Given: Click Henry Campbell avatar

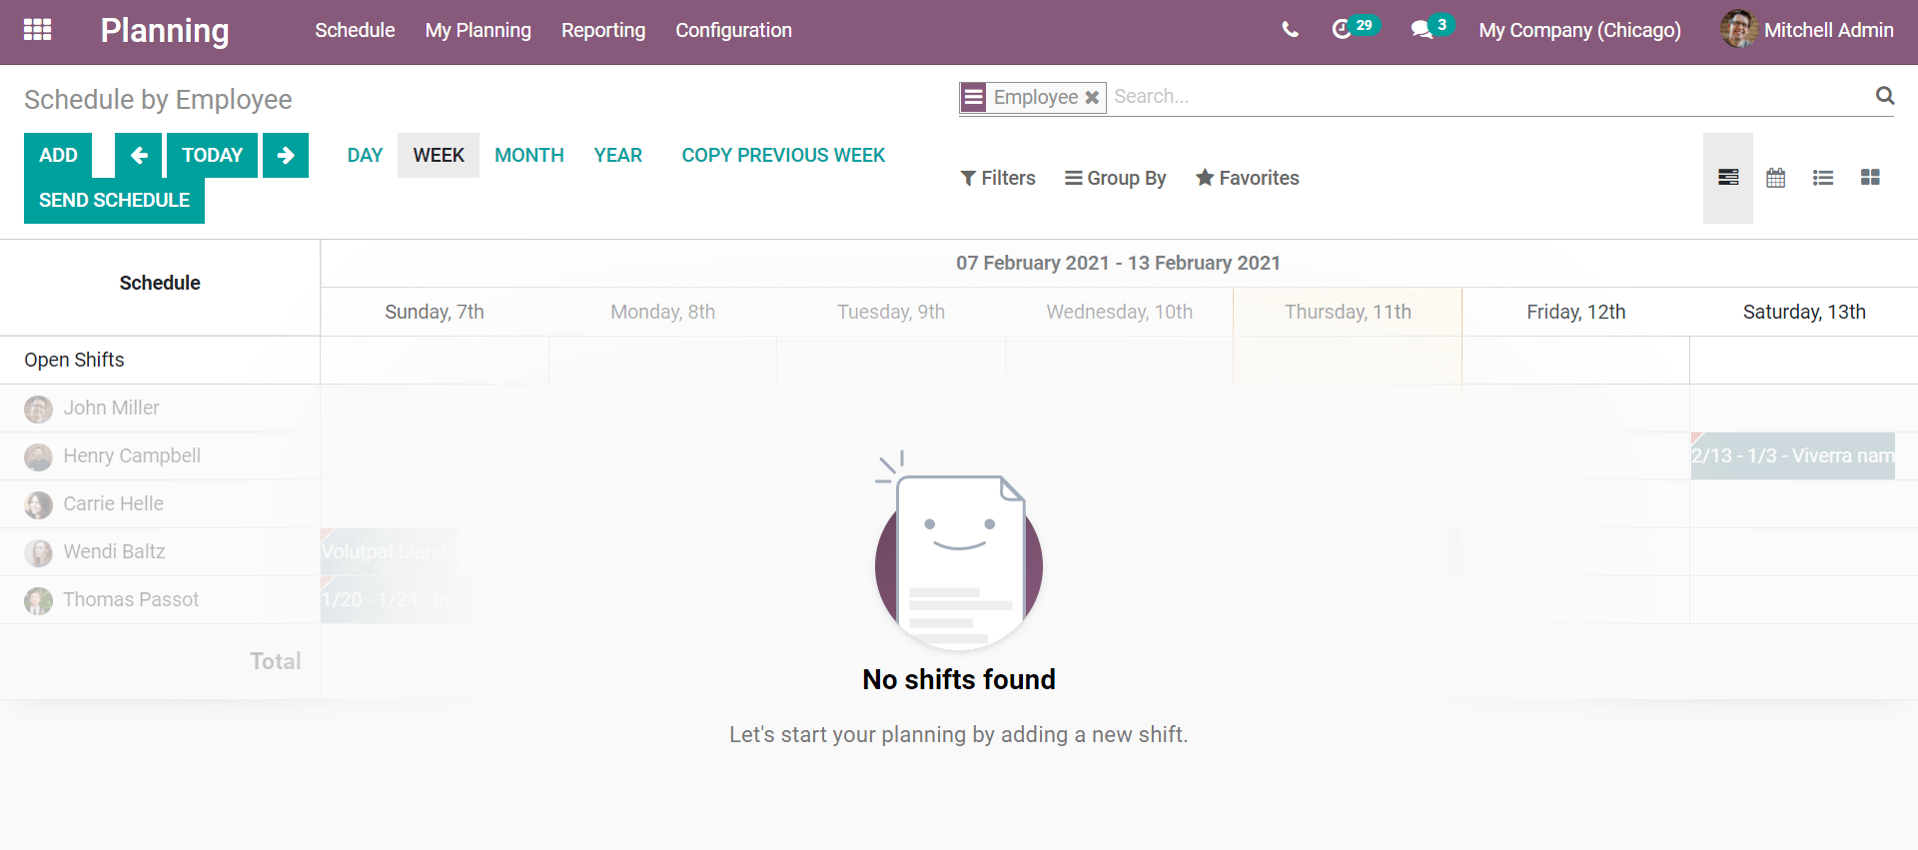Looking at the screenshot, I should pos(38,456).
